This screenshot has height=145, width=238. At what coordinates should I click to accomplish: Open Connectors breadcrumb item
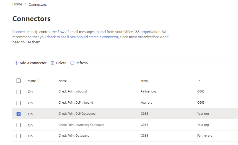[38, 4]
